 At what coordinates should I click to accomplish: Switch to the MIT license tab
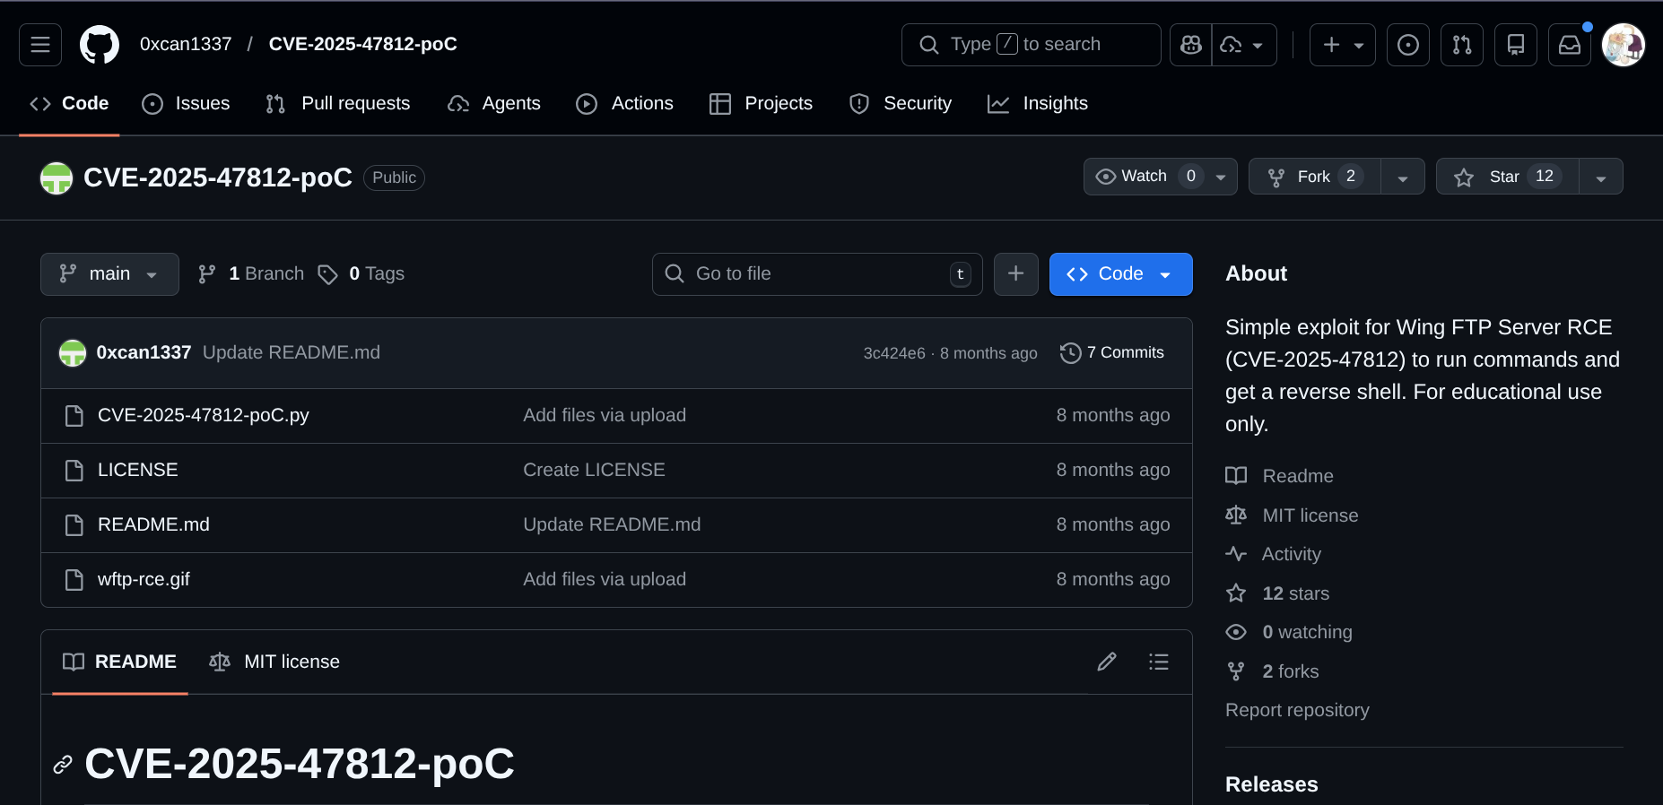click(x=275, y=662)
